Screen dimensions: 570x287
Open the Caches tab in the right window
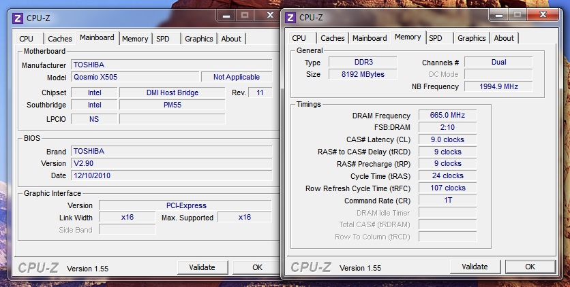[333, 38]
